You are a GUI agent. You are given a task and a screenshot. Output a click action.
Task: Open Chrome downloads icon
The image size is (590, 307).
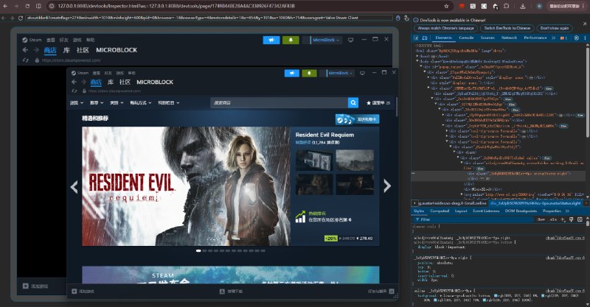[523, 6]
